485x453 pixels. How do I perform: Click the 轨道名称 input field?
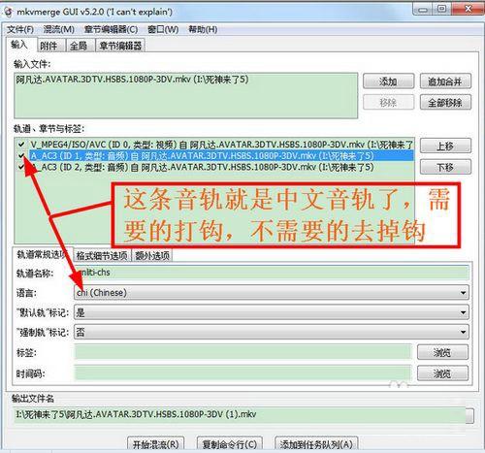tap(272, 273)
